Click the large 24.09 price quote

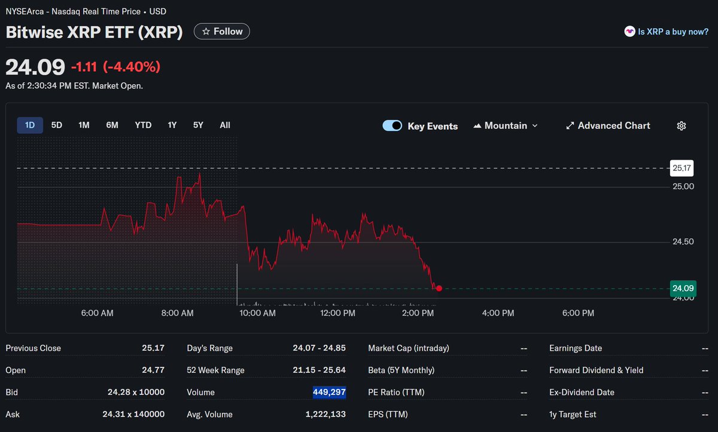35,67
